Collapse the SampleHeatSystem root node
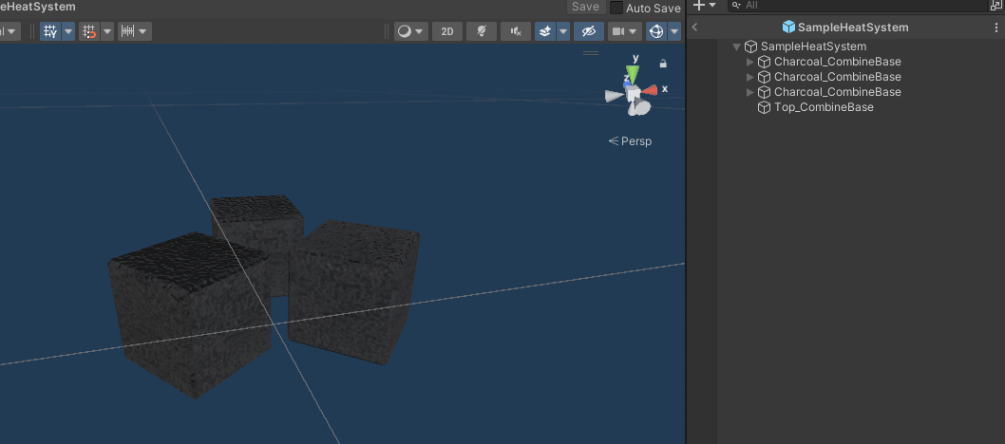Screen dimensions: 1005x444 pos(736,46)
